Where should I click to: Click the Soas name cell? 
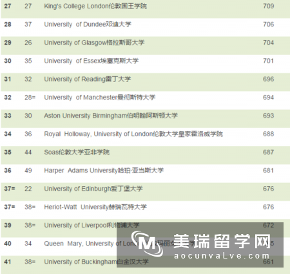point(77,153)
